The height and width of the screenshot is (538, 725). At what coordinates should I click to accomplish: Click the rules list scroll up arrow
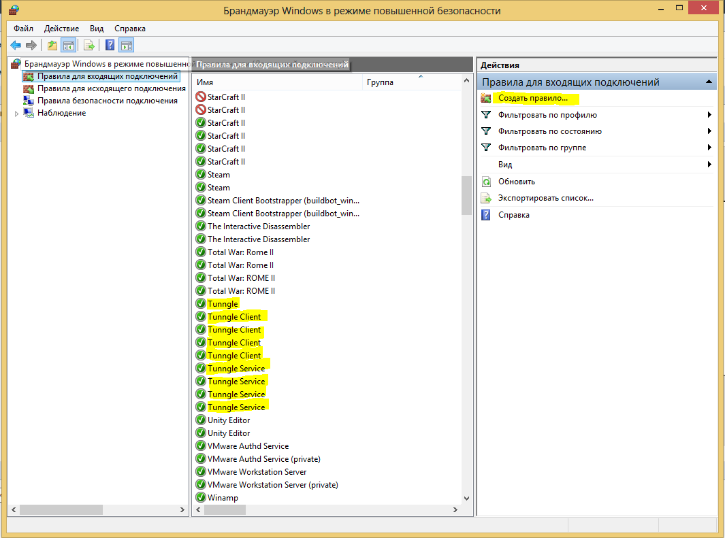(466, 80)
